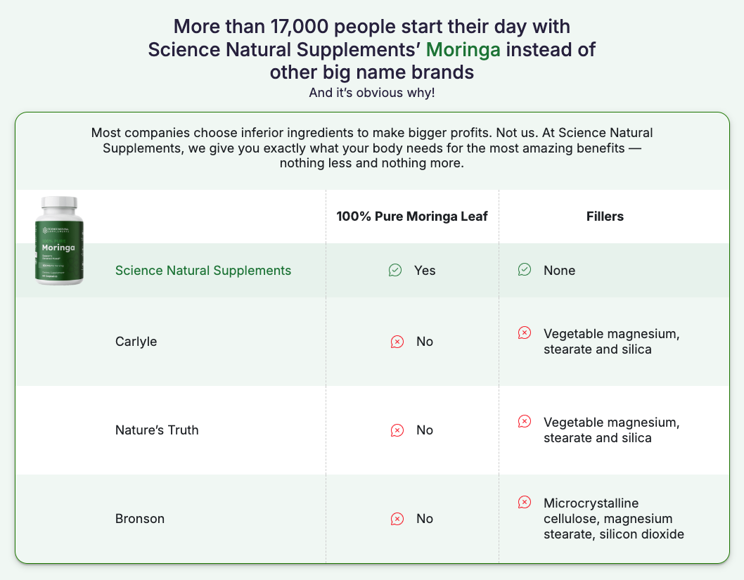Click the Moringa bottle product image

[x=59, y=240]
